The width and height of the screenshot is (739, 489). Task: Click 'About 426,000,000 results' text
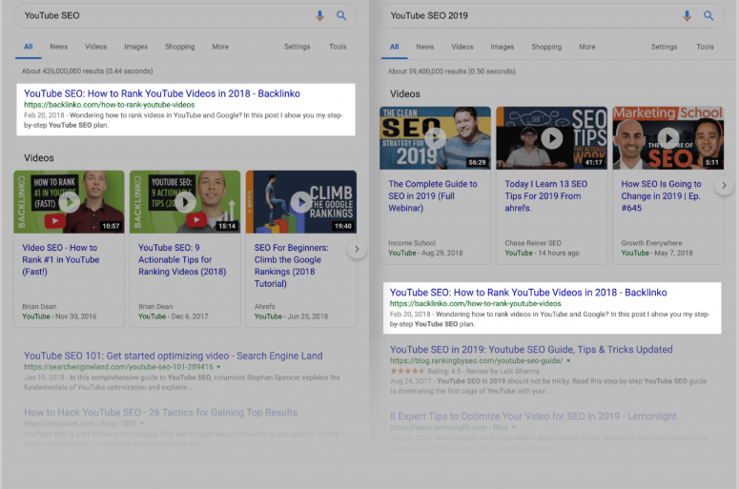click(87, 71)
